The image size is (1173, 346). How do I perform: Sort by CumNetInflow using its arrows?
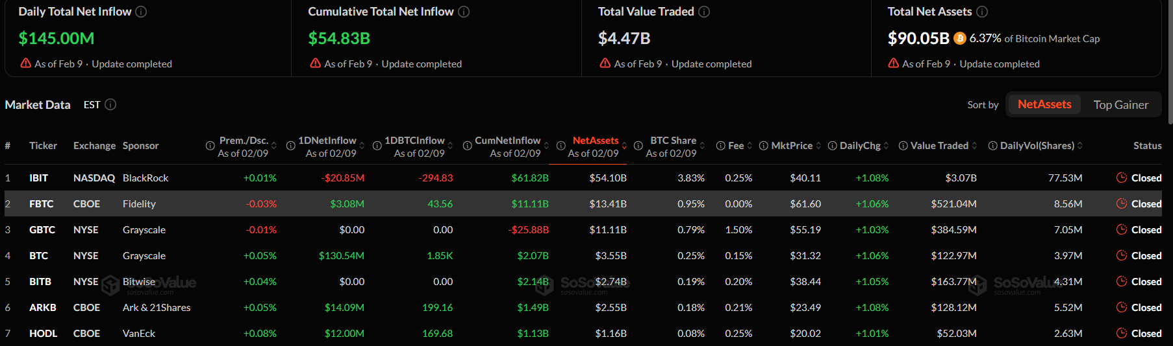click(x=546, y=146)
